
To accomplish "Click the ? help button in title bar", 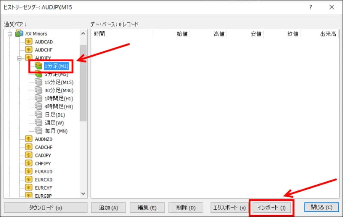I will tap(310, 7).
